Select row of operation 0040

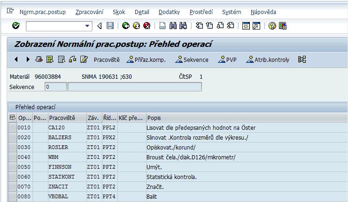(13, 157)
